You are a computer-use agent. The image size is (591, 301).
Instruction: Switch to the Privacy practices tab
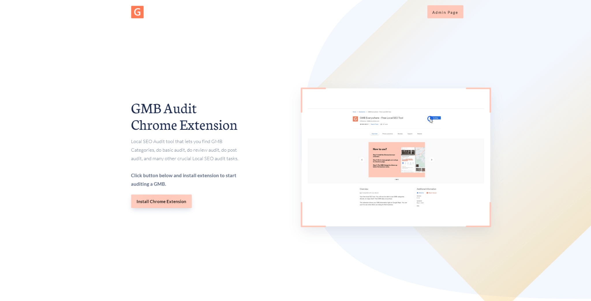coord(388,134)
